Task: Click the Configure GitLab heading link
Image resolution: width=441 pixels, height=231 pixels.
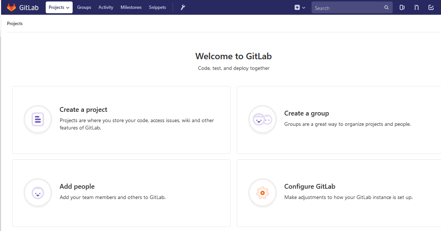Action: pyautogui.click(x=310, y=186)
